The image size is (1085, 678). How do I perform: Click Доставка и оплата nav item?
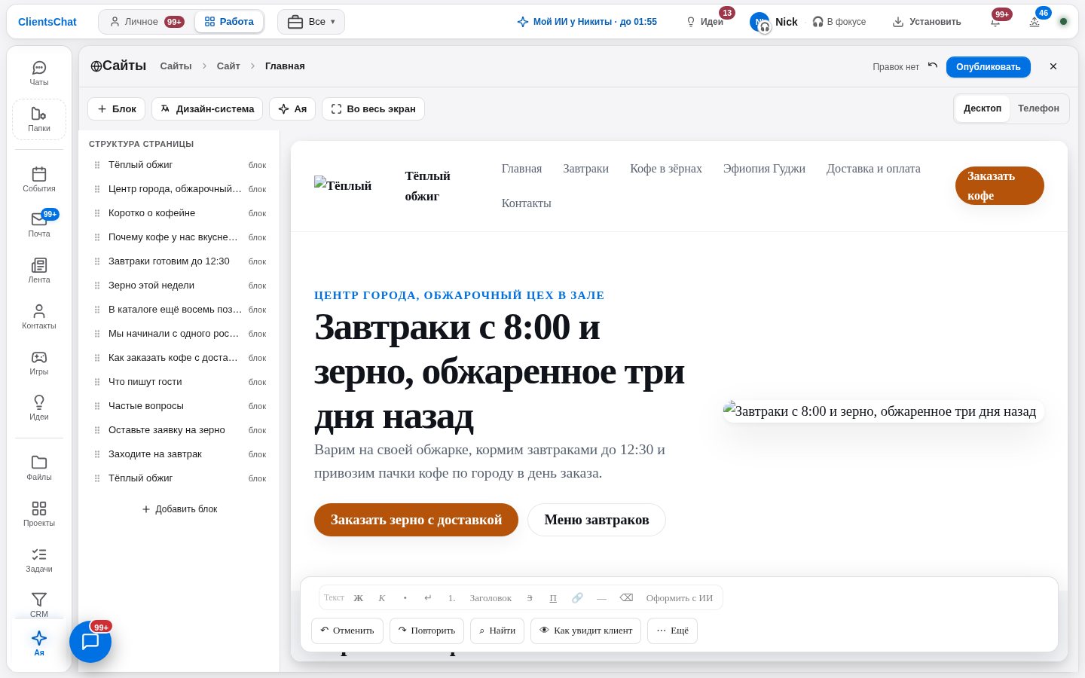click(873, 169)
